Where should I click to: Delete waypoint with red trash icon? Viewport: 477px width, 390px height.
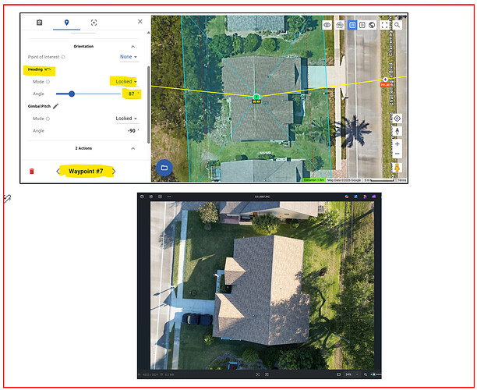pos(32,171)
